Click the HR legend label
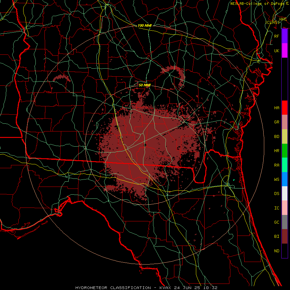290x290 pixels. click(x=276, y=151)
